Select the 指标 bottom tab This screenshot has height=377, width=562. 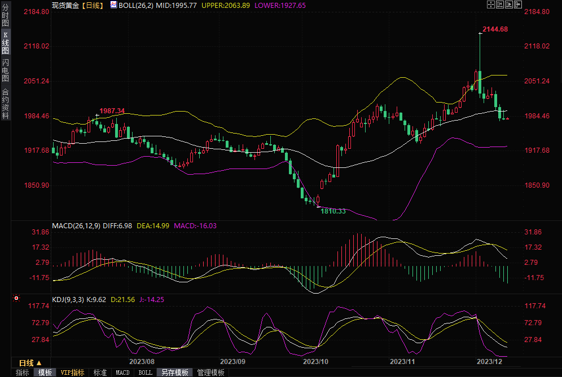tap(23, 372)
